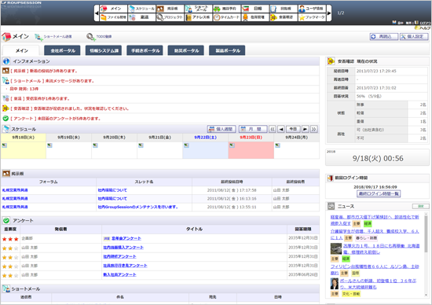
Task: Open the [稟議] received items notification
Action: (x=40, y=98)
